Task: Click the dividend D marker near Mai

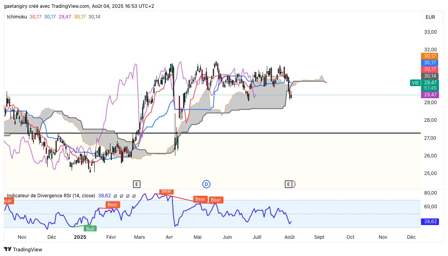Action: pyautogui.click(x=206, y=184)
